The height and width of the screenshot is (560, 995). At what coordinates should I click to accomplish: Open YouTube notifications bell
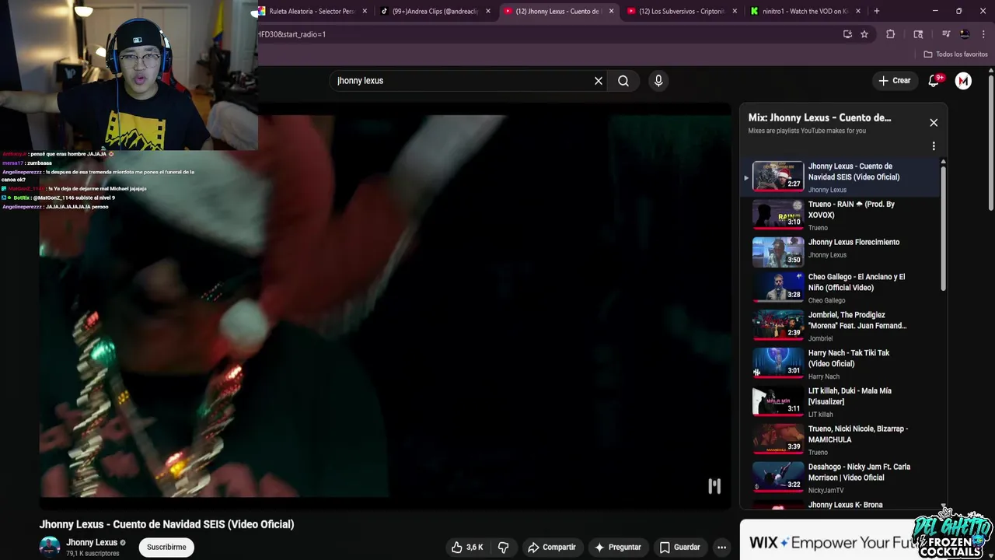click(x=934, y=81)
